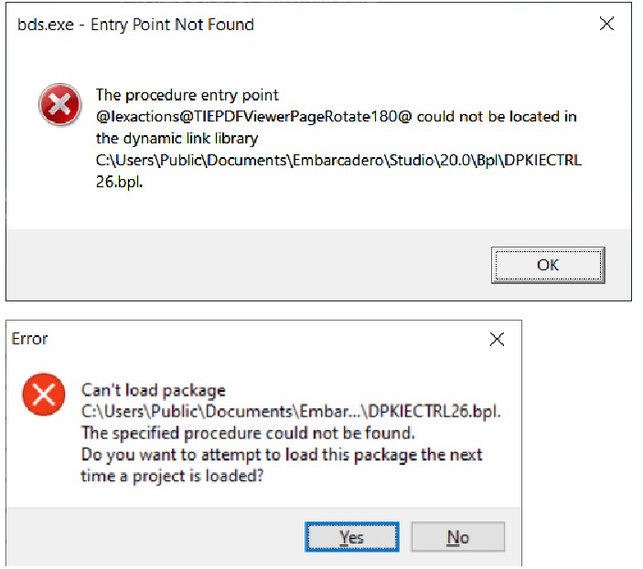643x569 pixels.
Task: Click 'Do you want to attempt' question line
Action: coord(281,454)
